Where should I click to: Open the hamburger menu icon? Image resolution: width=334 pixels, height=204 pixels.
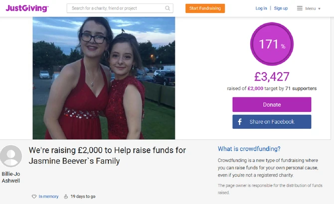pyautogui.click(x=300, y=8)
